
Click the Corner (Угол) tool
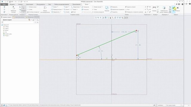tap(127, 10)
